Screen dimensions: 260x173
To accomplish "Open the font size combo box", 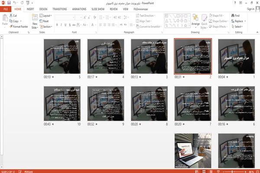I will (x=78, y=17).
